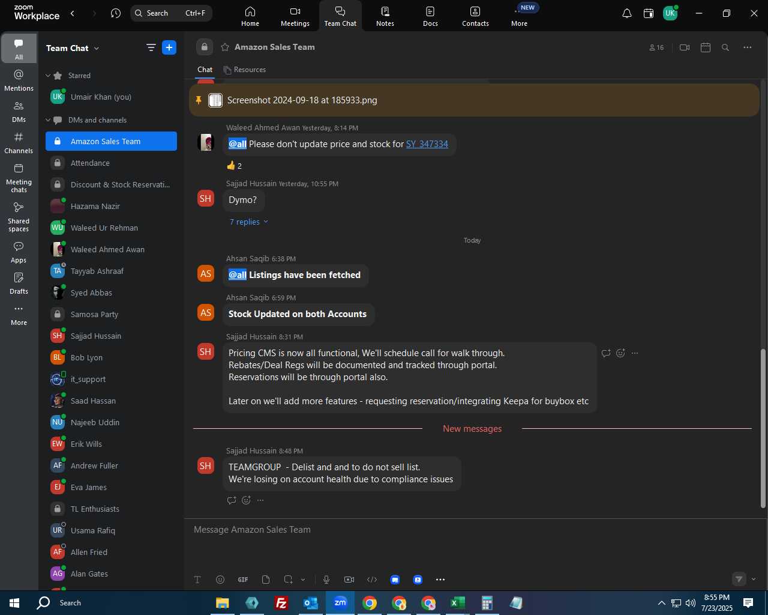Open Excel from the taskbar
The width and height of the screenshot is (768, 615).
457,603
